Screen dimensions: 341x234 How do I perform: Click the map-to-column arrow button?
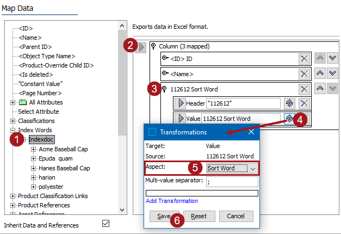tap(141, 47)
